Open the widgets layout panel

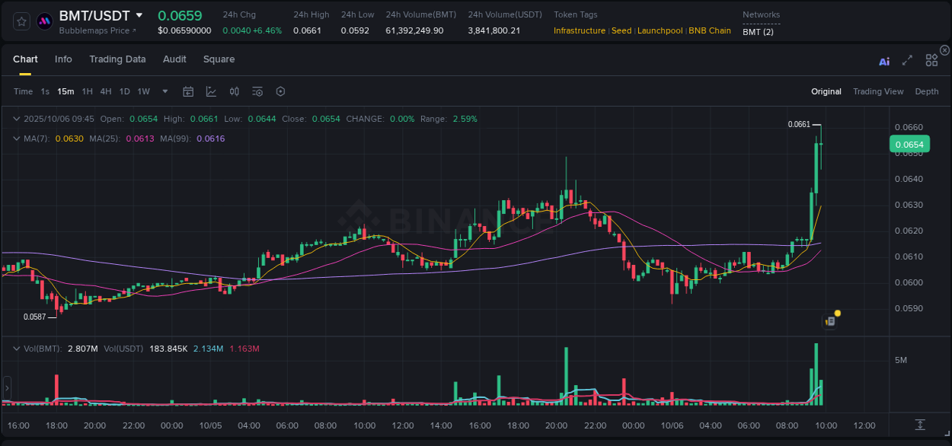tap(931, 59)
